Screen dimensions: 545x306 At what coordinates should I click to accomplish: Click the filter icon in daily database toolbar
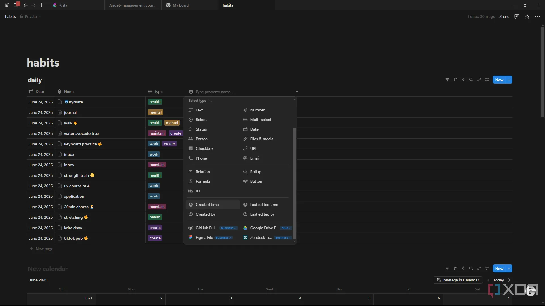pyautogui.click(x=447, y=80)
